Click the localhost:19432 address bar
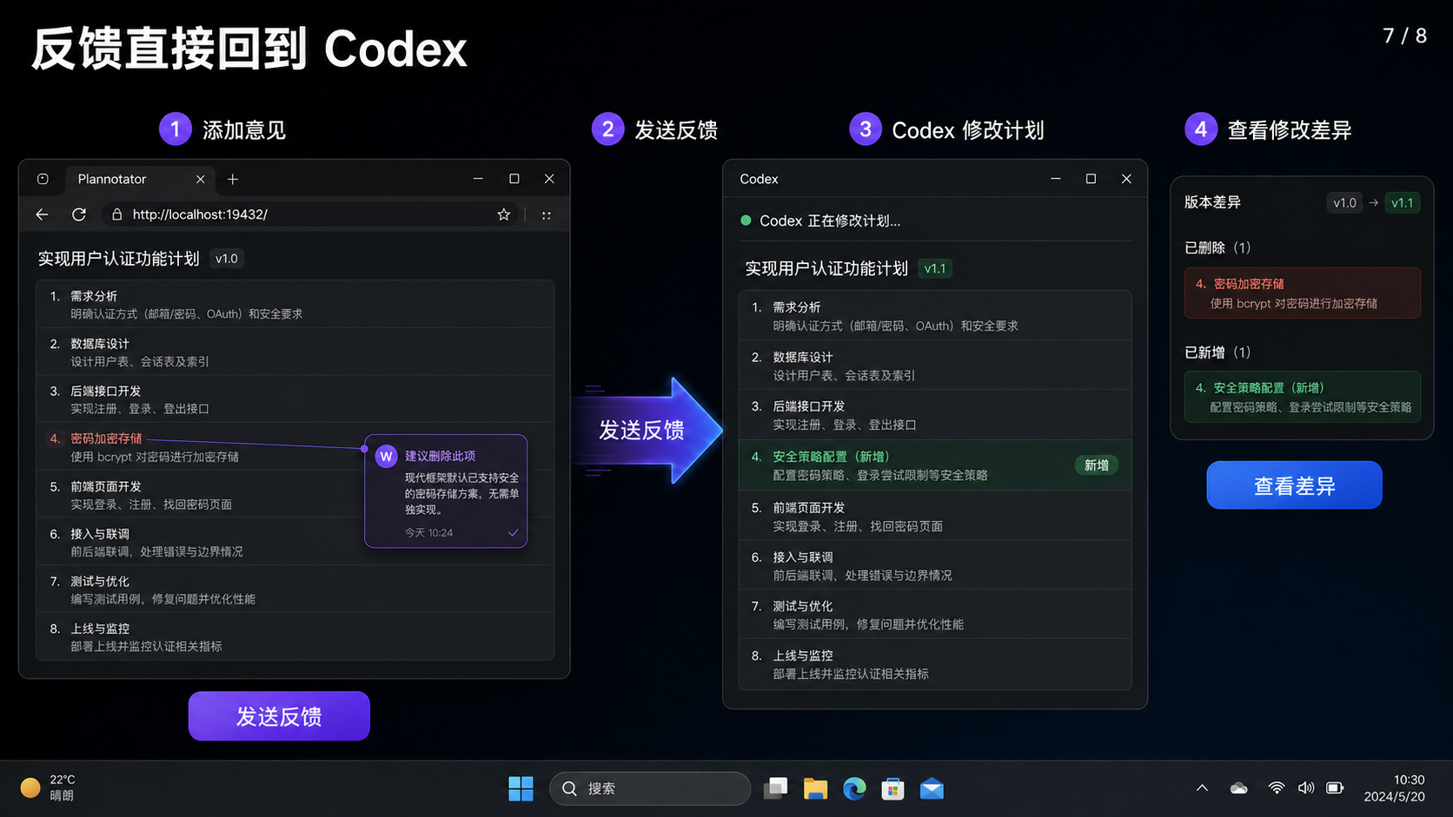1453x817 pixels. [310, 214]
